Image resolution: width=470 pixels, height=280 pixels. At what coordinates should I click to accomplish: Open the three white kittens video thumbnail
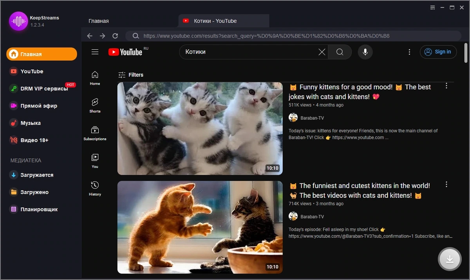point(200,128)
